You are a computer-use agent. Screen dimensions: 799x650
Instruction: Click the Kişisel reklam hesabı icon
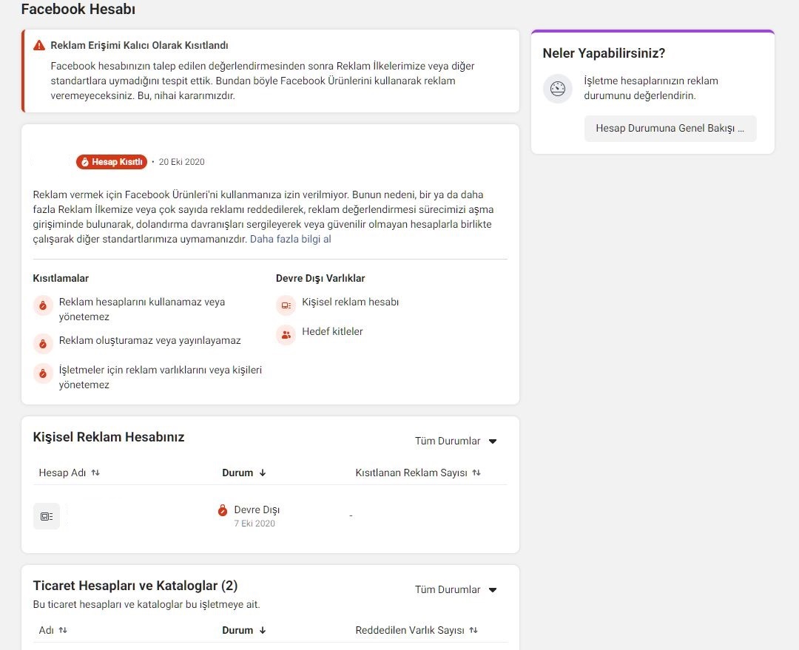pyautogui.click(x=286, y=305)
